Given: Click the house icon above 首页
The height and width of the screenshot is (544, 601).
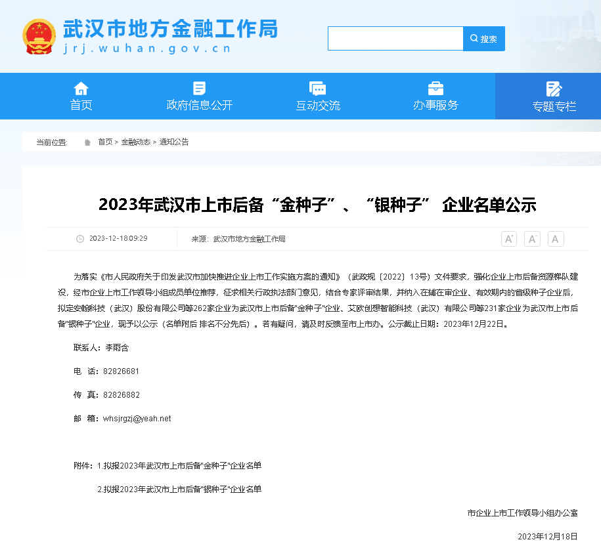Looking at the screenshot, I should [x=81, y=89].
